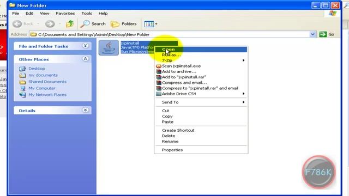349x196 pixels.
Task: Click the folder icon in address bar
Action: point(33,34)
